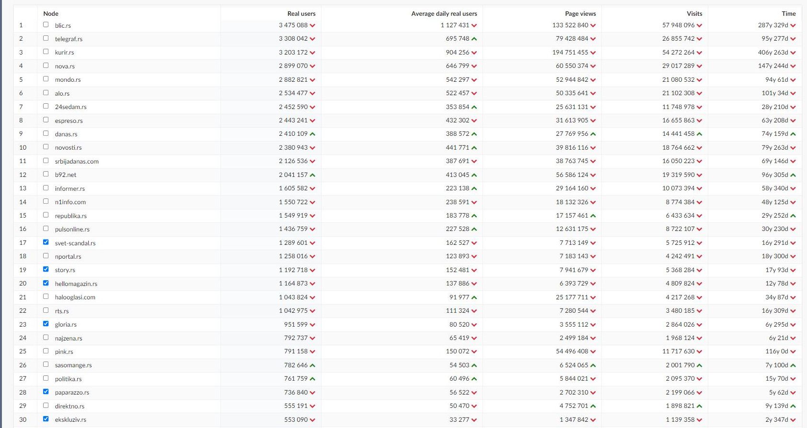Click the n1info.com node name
The image size is (807, 428).
pos(70,202)
